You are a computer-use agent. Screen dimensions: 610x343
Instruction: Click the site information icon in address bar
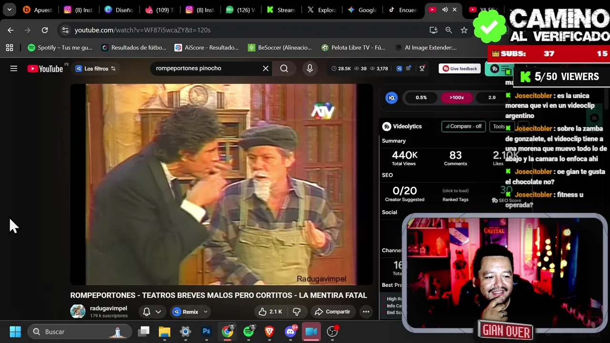point(65,30)
